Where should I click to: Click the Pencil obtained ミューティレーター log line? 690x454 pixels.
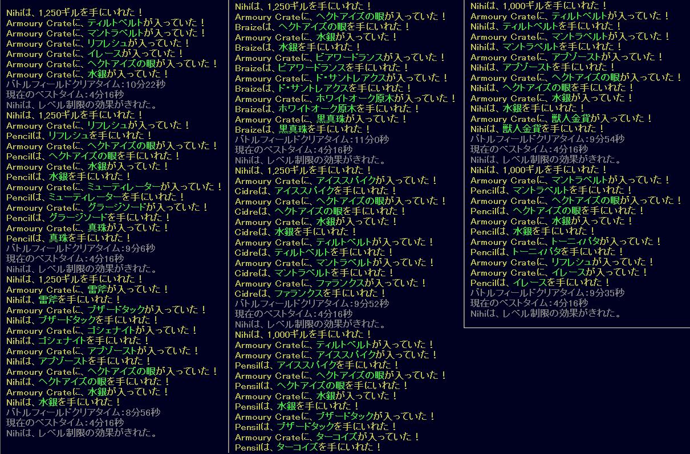[95, 197]
